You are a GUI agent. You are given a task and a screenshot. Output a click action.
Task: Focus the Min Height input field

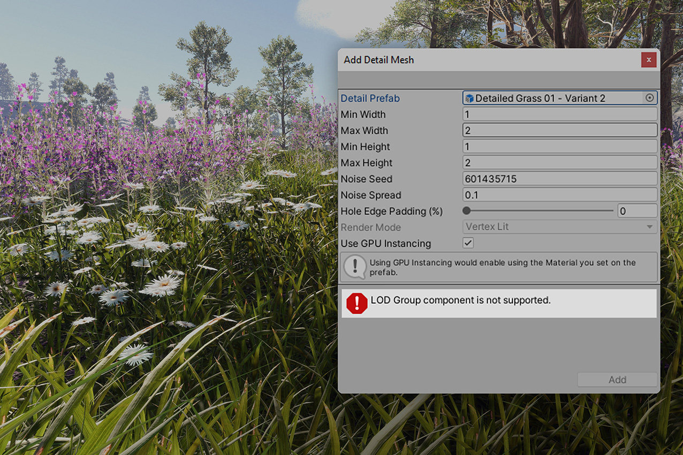click(x=559, y=146)
